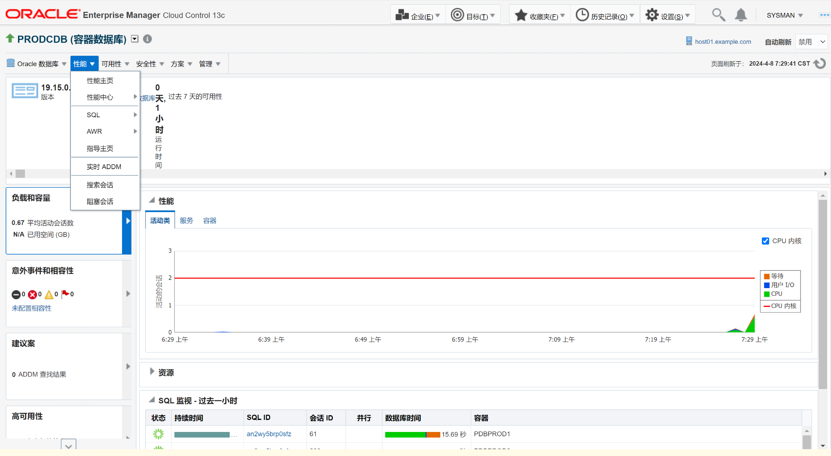Click the Oracle Enterprise Manager logo
Image resolution: width=831 pixels, height=456 pixels.
tap(115, 15)
